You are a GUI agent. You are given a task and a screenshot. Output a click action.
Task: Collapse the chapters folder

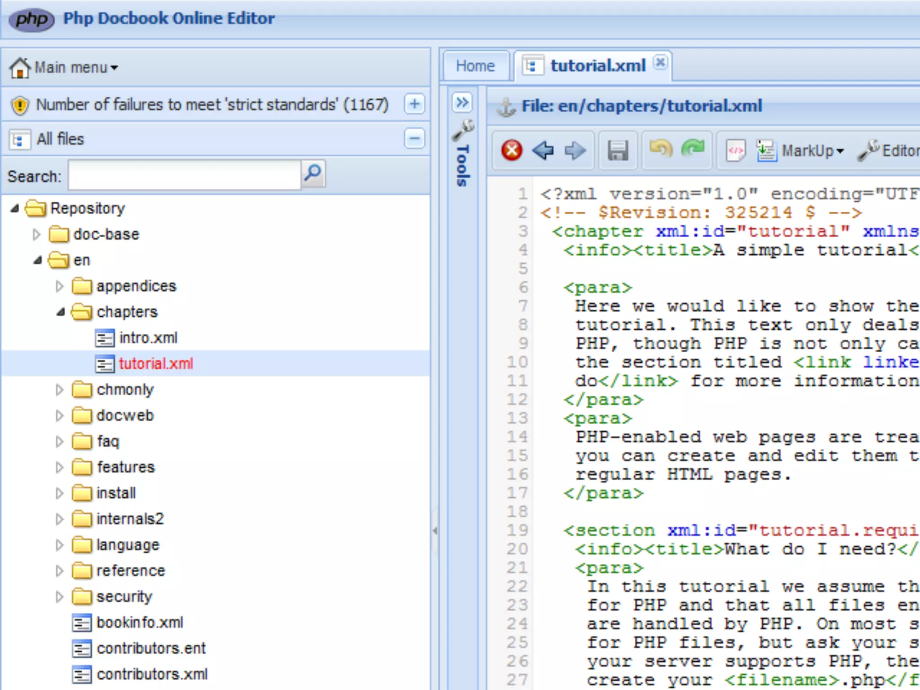coord(60,312)
